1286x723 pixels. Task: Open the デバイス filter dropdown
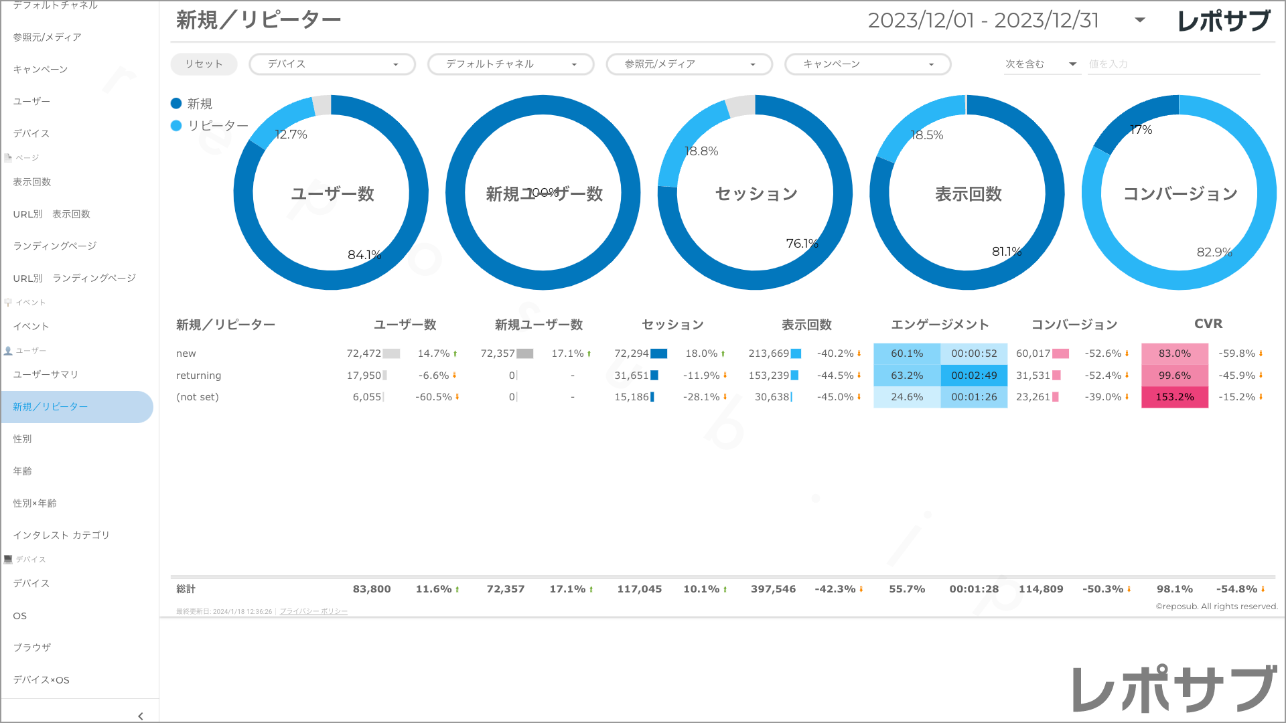click(x=332, y=64)
